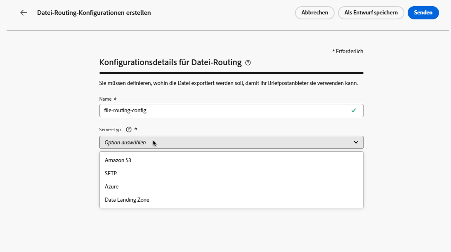Click the Konfigurationsdetails für Datei-Routing heading
This screenshot has width=451, height=252.
[170, 62]
